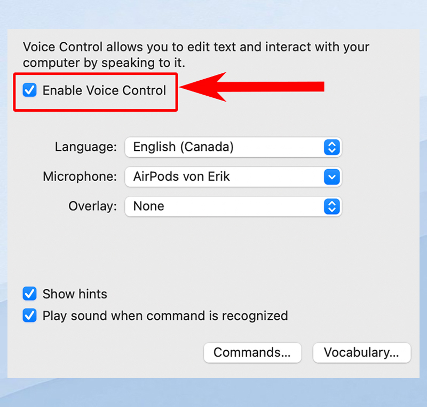Open the Vocabulary… dialog
Viewport: 427px width, 407px height.
click(361, 352)
